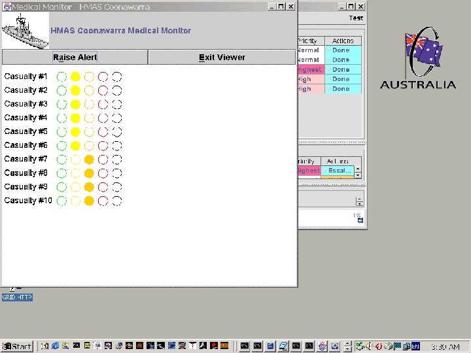Click the system clock in the taskbar
This screenshot has width=471, height=353.
coord(445,346)
